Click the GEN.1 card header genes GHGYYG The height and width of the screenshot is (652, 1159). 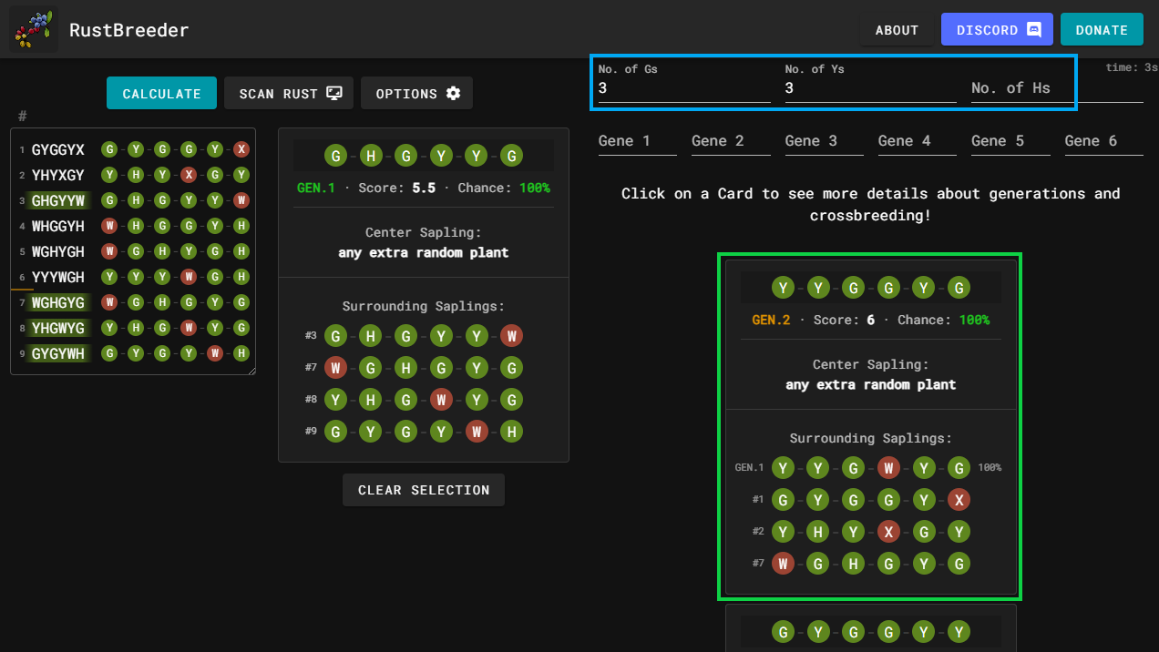[x=424, y=156]
